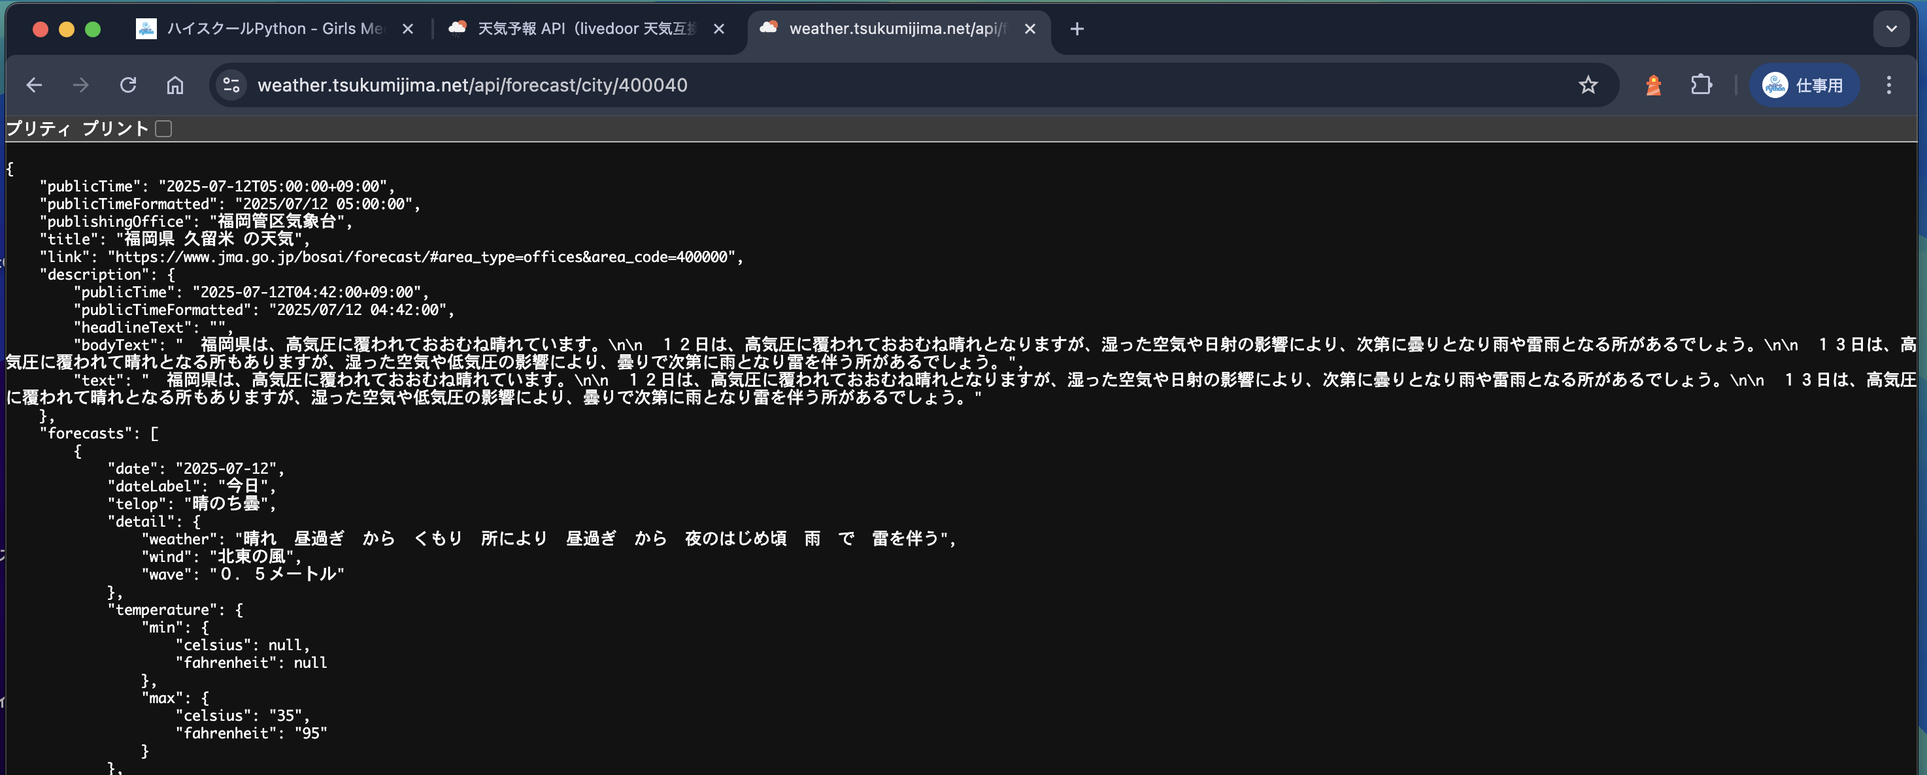1927x775 pixels.
Task: Close the 天気予報 API tab
Action: click(x=719, y=29)
